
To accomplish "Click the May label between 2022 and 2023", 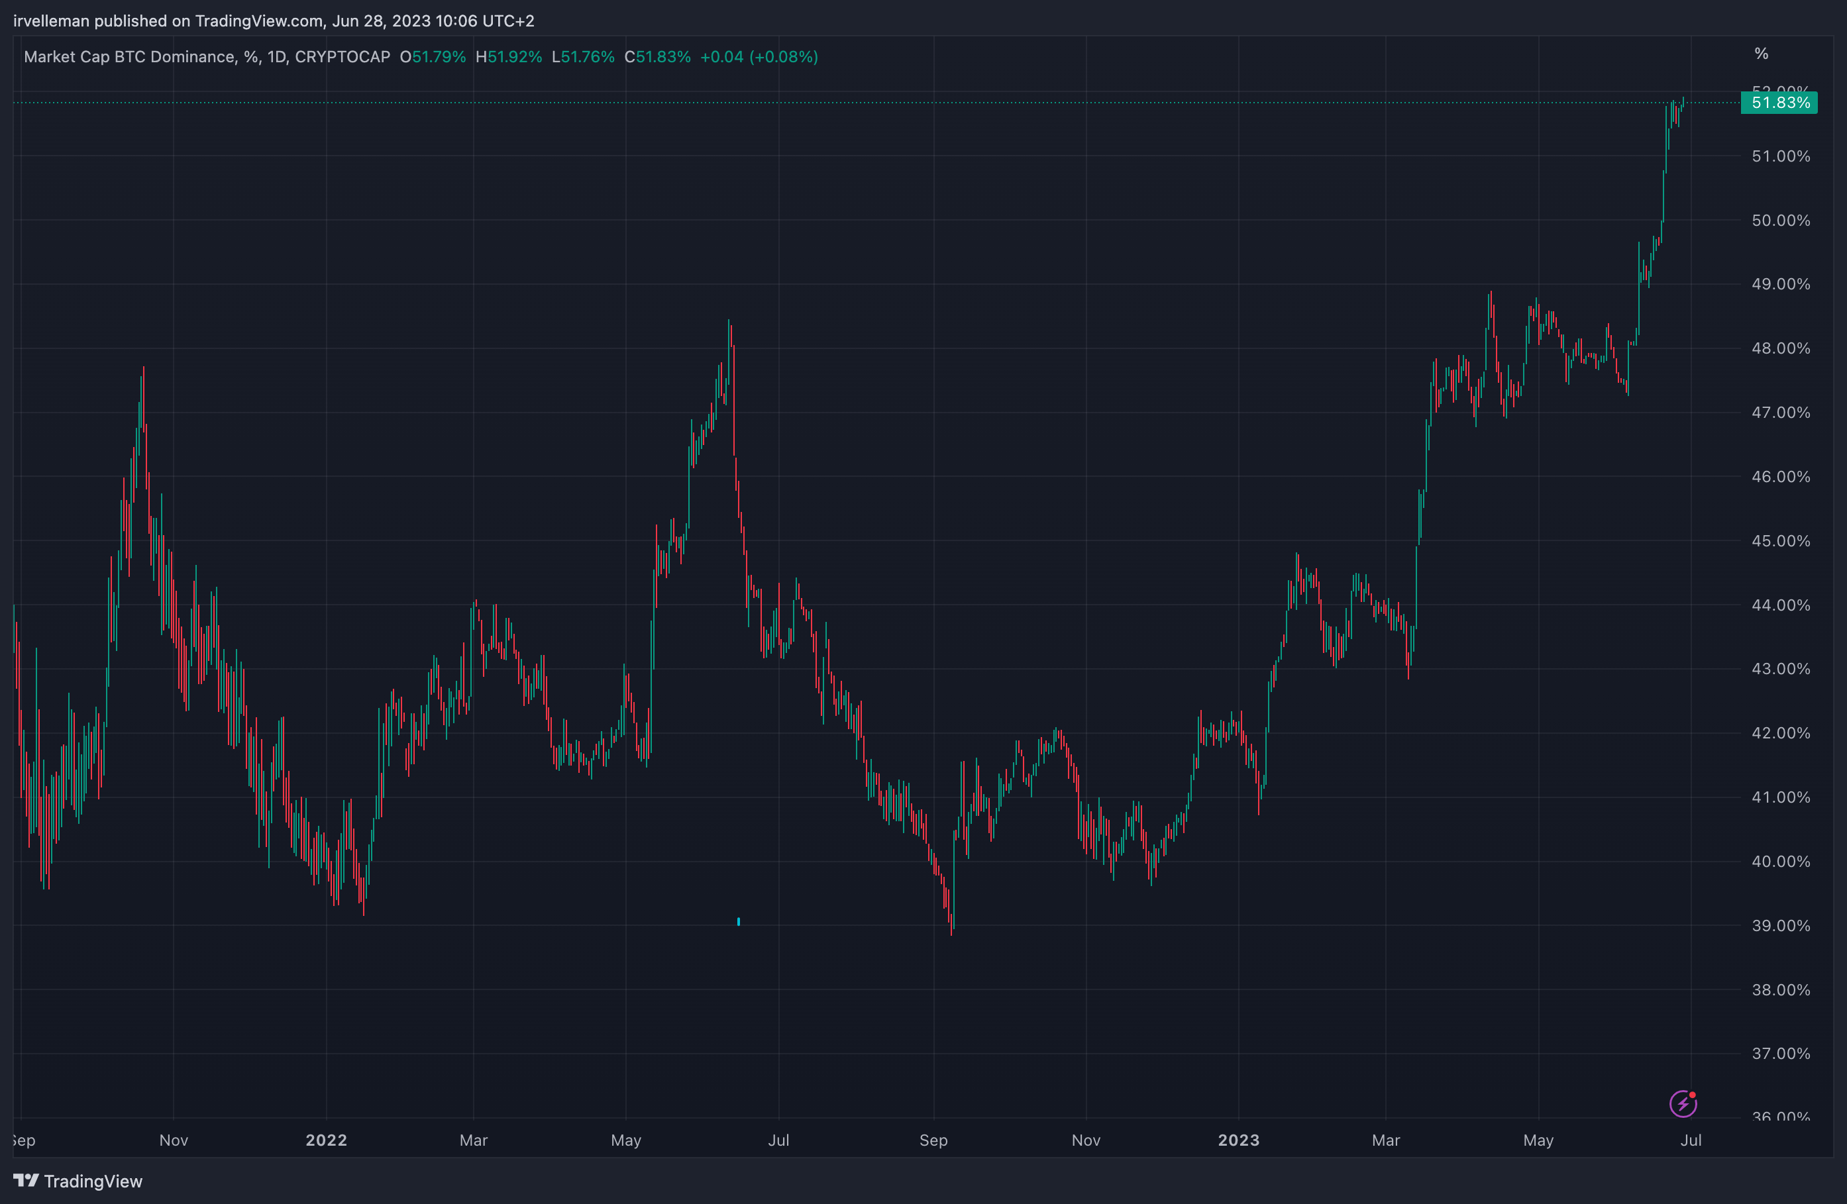I will coord(626,1140).
